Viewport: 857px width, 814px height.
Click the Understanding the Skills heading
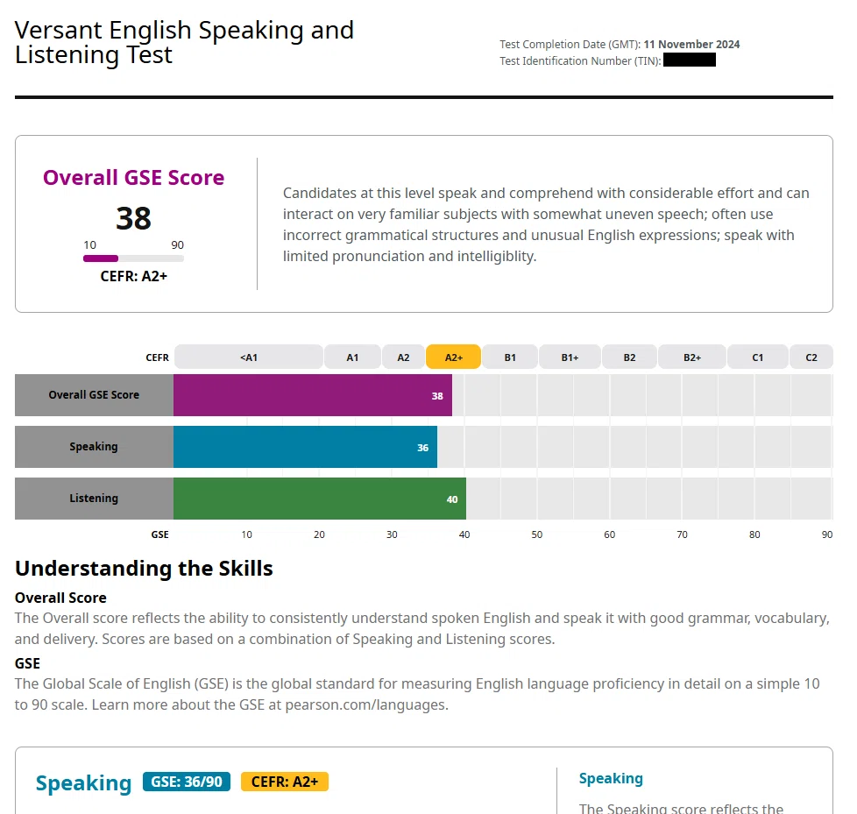click(144, 569)
